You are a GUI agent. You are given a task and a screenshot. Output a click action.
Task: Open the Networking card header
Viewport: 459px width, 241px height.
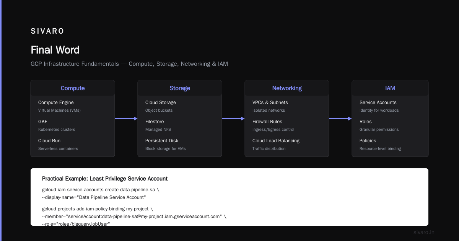point(287,88)
